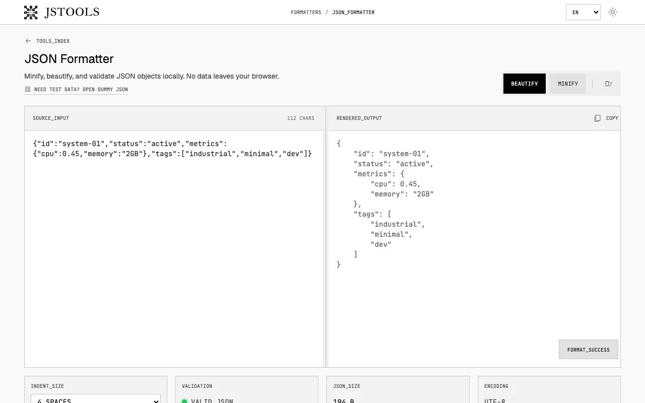Image resolution: width=645 pixels, height=403 pixels.
Task: Click the COPY output label
Action: coord(612,118)
